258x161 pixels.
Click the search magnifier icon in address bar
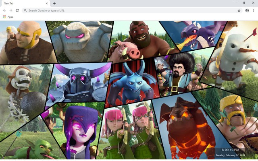25,10
